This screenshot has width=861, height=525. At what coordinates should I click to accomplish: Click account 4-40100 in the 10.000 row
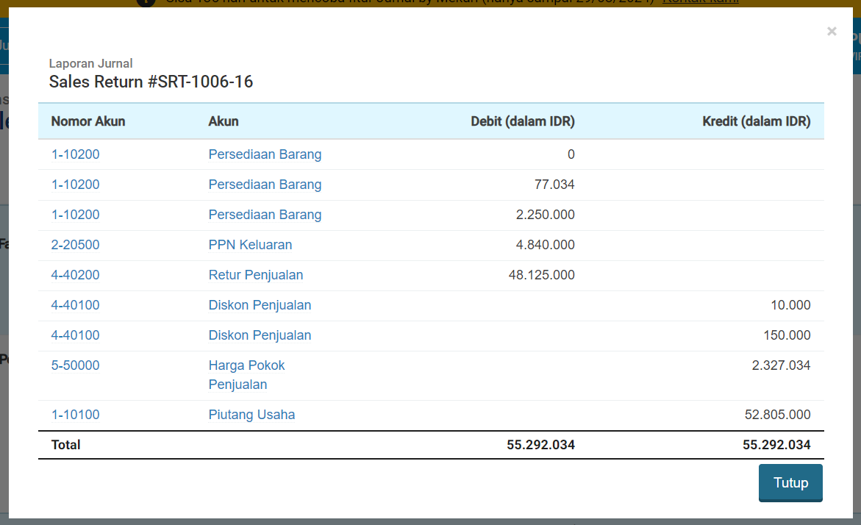(75, 305)
